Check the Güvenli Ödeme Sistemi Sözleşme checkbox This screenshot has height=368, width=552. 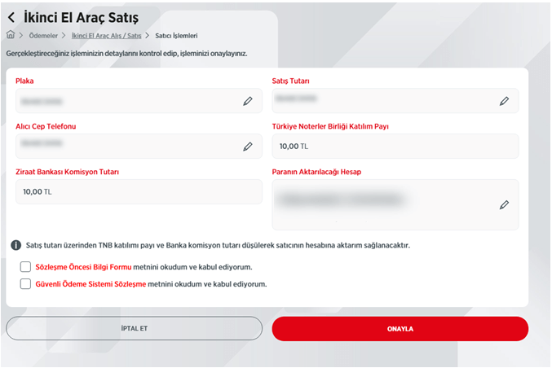[x=25, y=283]
